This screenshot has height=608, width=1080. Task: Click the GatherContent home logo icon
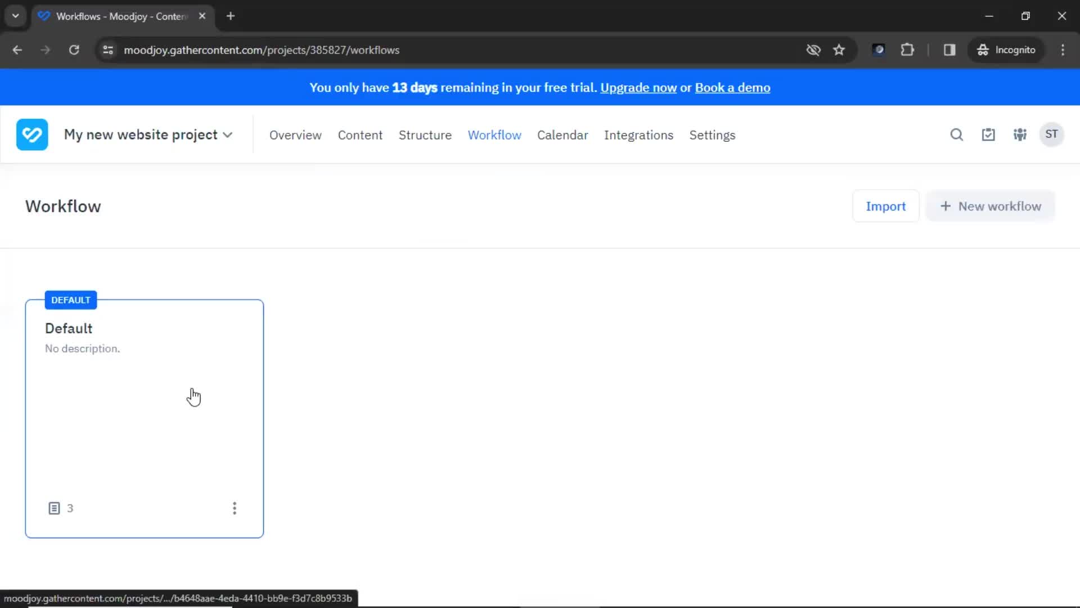(31, 135)
